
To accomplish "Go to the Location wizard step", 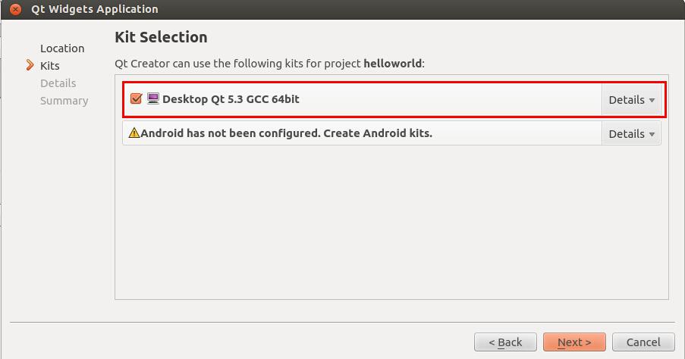I will coord(62,48).
